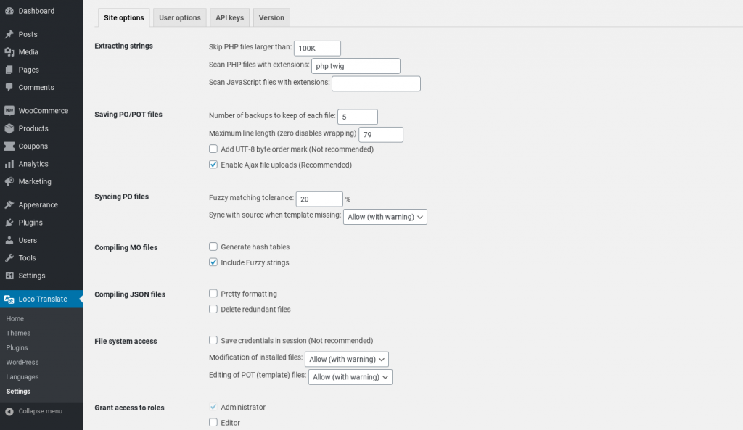Click the Administrator role checkbox

click(x=213, y=406)
